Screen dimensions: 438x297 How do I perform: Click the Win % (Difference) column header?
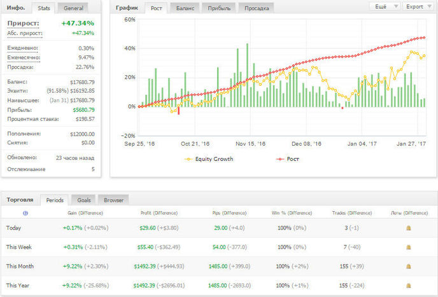(292, 213)
